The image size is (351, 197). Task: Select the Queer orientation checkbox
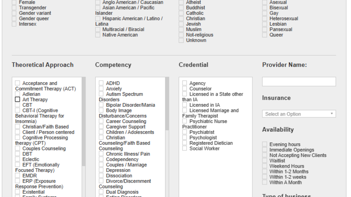click(265, 35)
